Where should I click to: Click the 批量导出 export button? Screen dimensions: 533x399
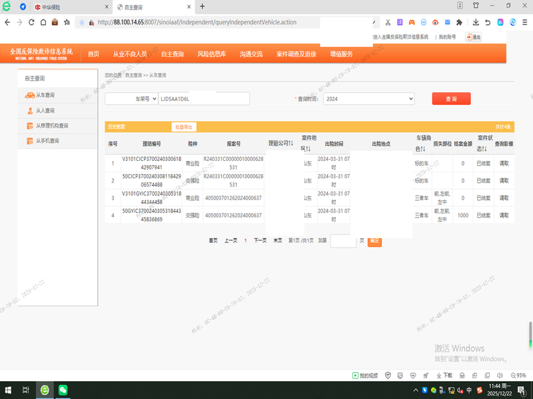(183, 126)
